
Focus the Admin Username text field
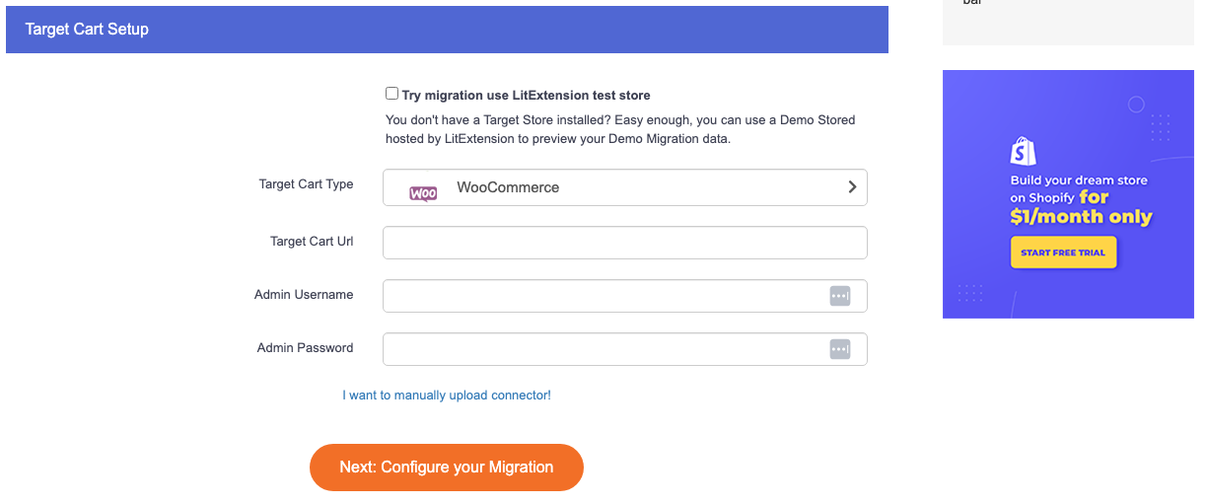(x=625, y=296)
